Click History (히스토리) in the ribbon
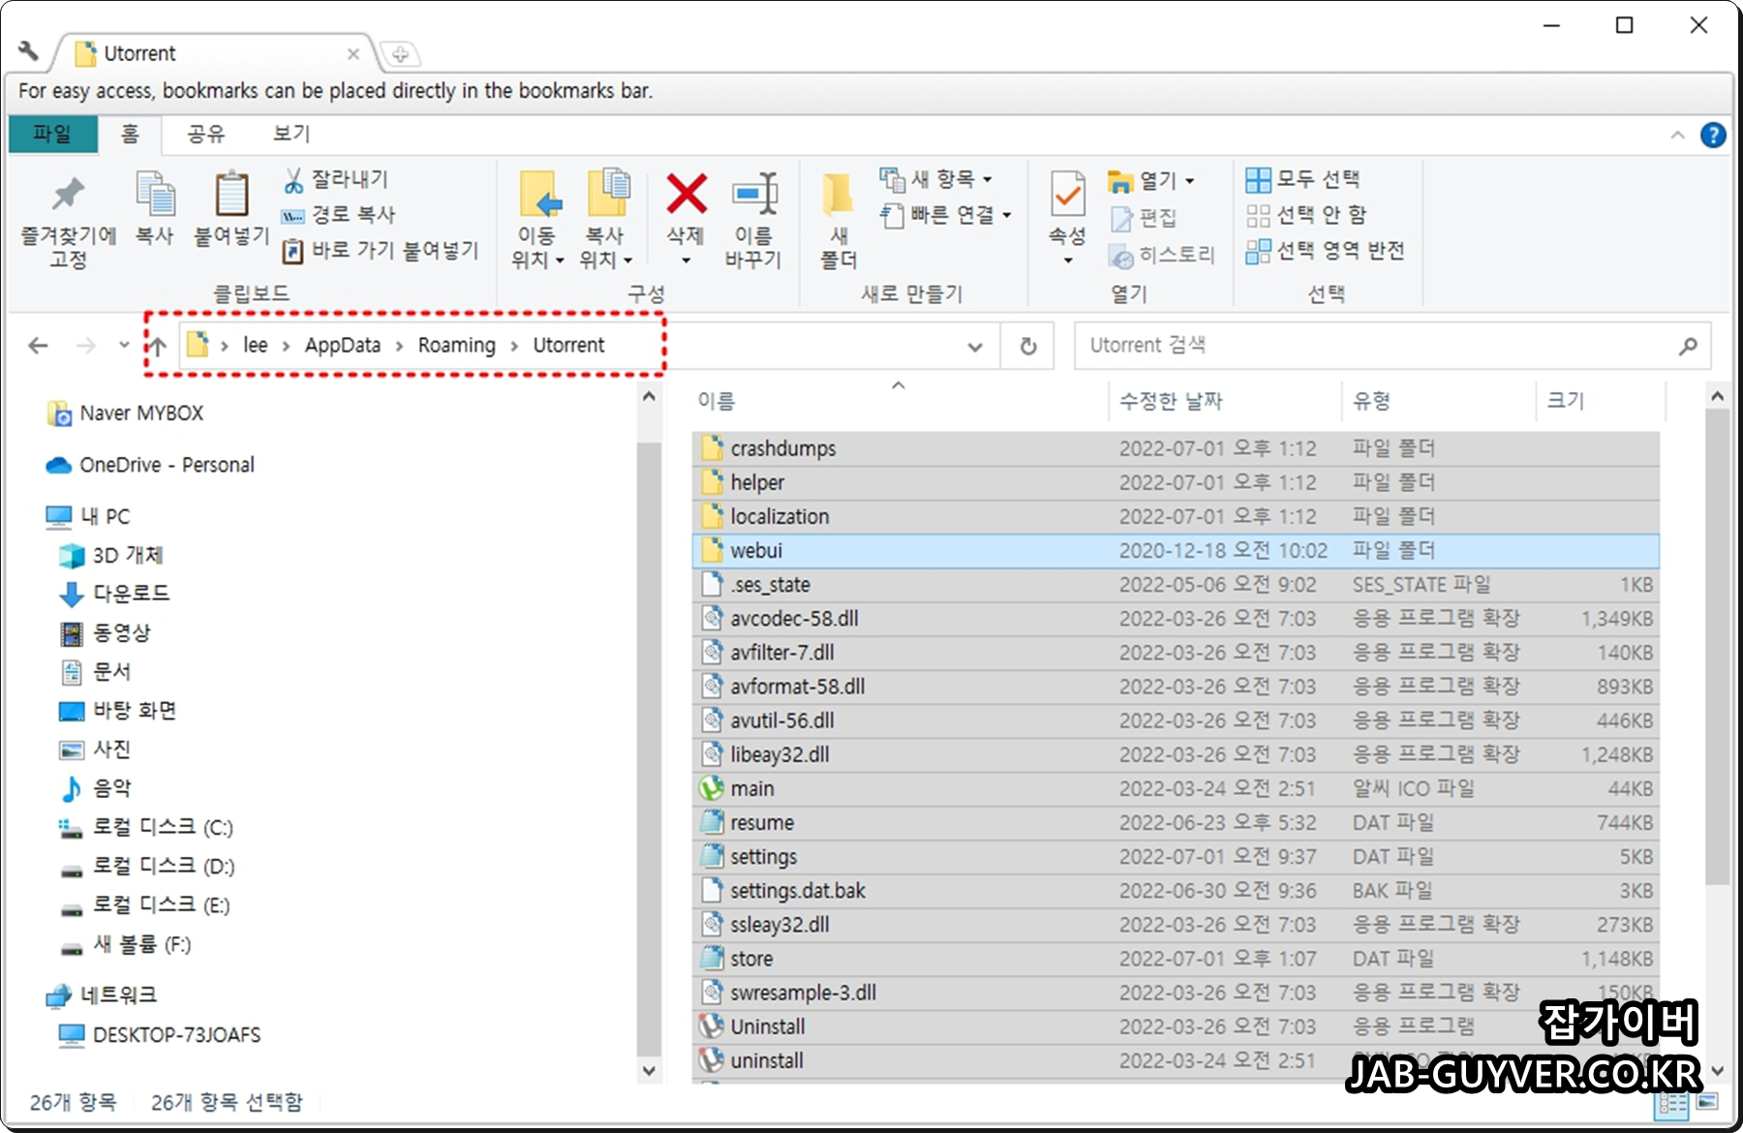The image size is (1743, 1133). [x=1161, y=255]
